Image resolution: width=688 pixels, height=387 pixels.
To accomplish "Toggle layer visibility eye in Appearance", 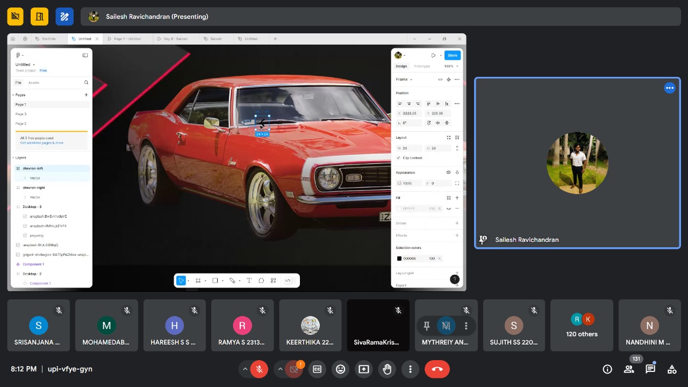I will (x=448, y=173).
